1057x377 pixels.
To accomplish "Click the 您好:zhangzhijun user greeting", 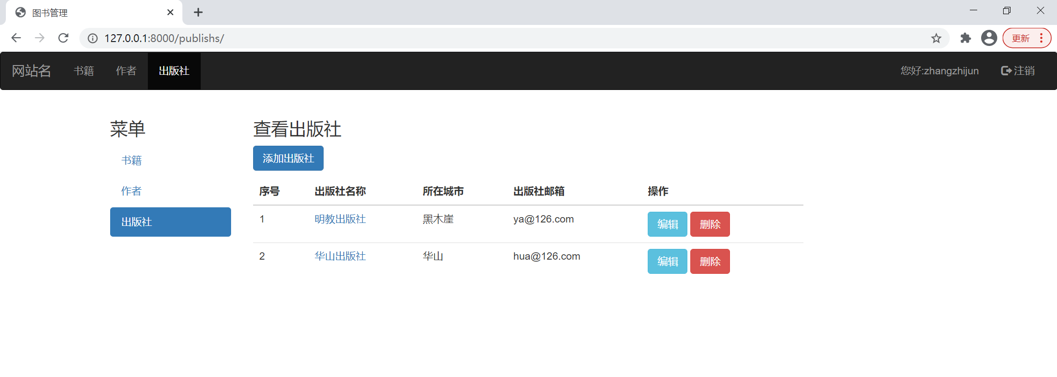I will point(940,71).
